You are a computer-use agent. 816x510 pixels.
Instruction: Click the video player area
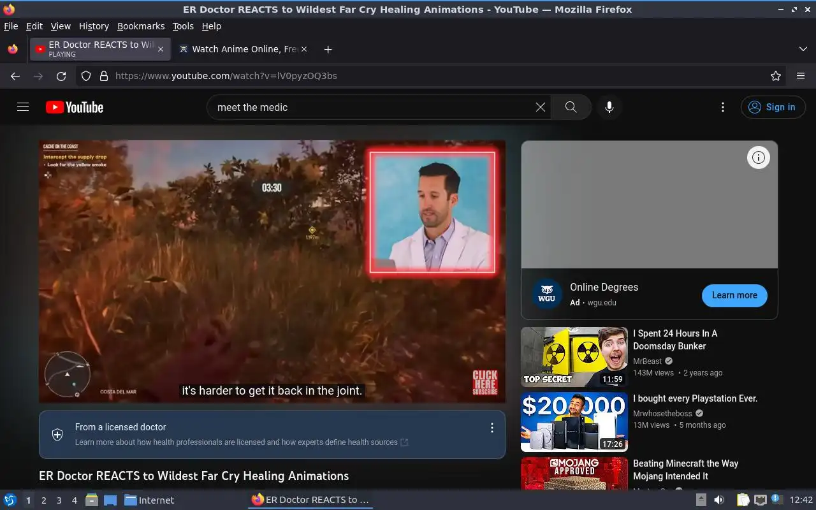(x=272, y=272)
